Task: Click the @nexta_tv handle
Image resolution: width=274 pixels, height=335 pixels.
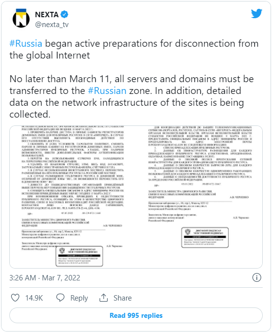Action: click(x=52, y=25)
